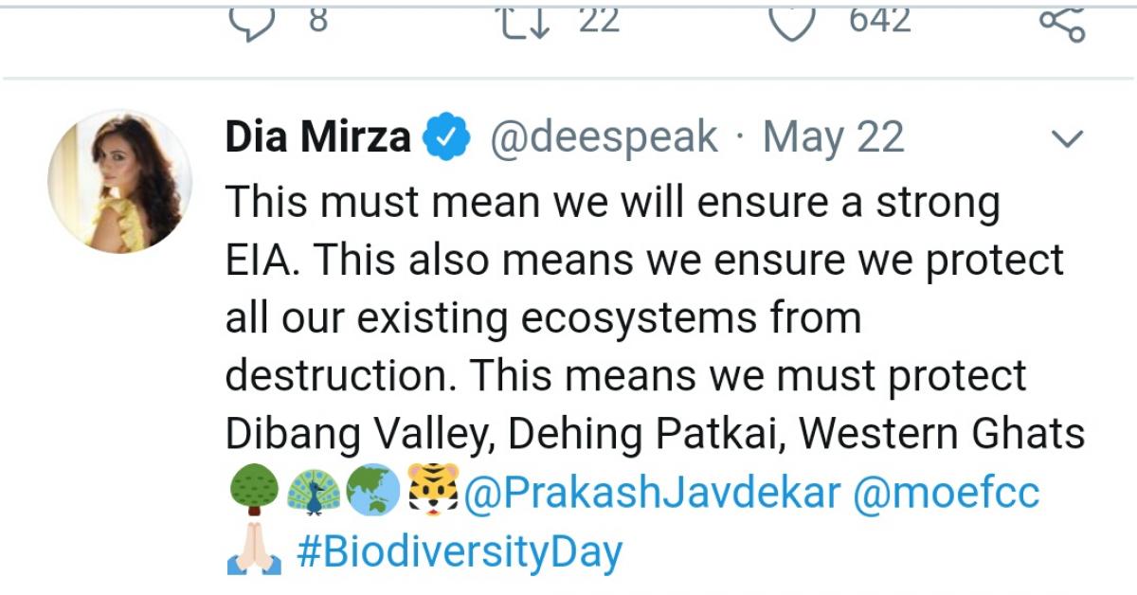Open the May 22 timestamp

pos(833,138)
